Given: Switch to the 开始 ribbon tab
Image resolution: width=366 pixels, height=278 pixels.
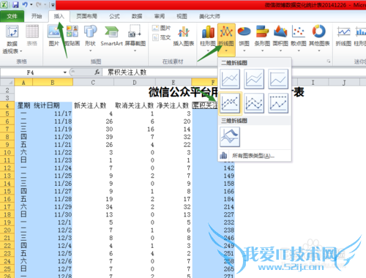Looking at the screenshot, I should point(37,16).
